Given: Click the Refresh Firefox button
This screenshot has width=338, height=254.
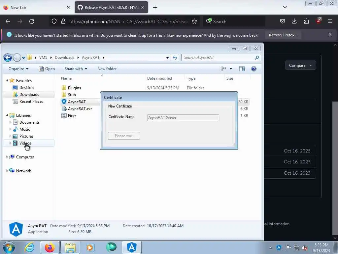Looking at the screenshot, I should pos(283,35).
